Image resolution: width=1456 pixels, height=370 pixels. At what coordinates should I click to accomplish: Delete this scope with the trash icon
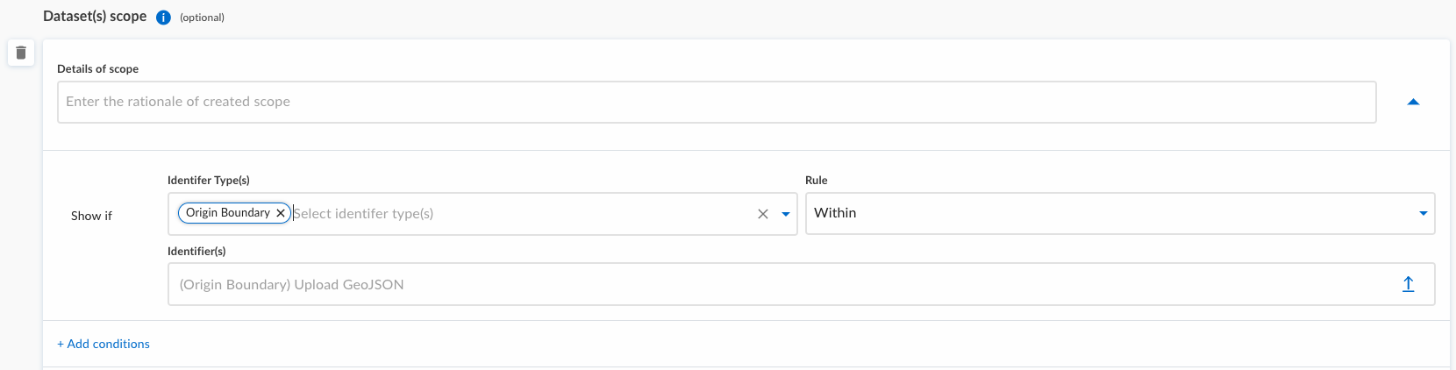point(21,53)
